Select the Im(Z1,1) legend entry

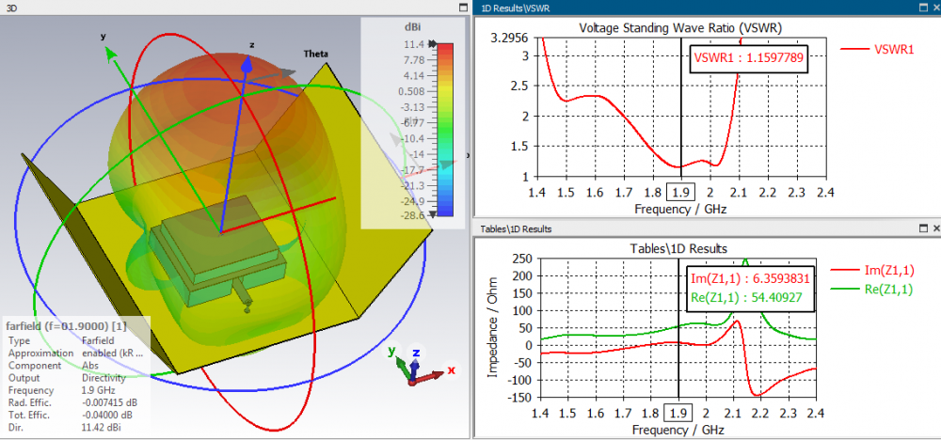pos(872,271)
